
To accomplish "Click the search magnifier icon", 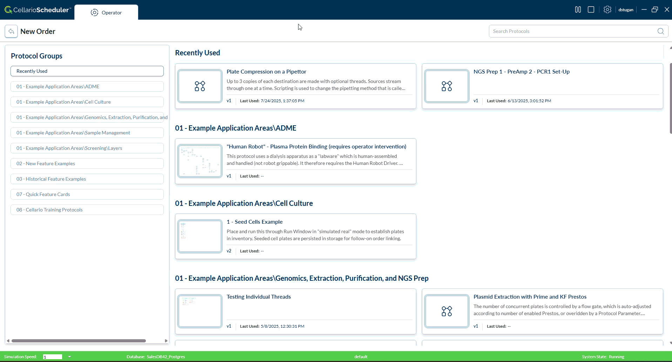I will pos(660,31).
